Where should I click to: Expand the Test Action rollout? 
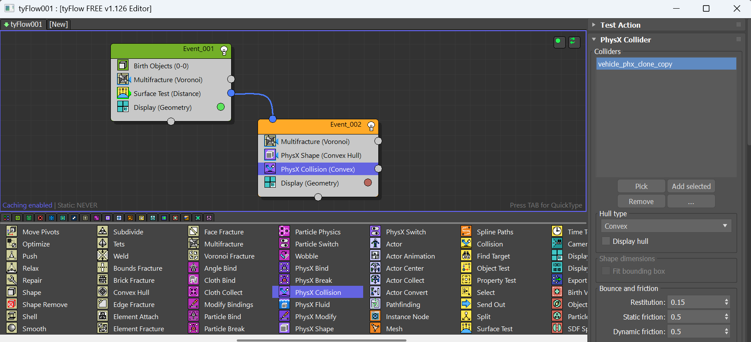pyautogui.click(x=594, y=25)
